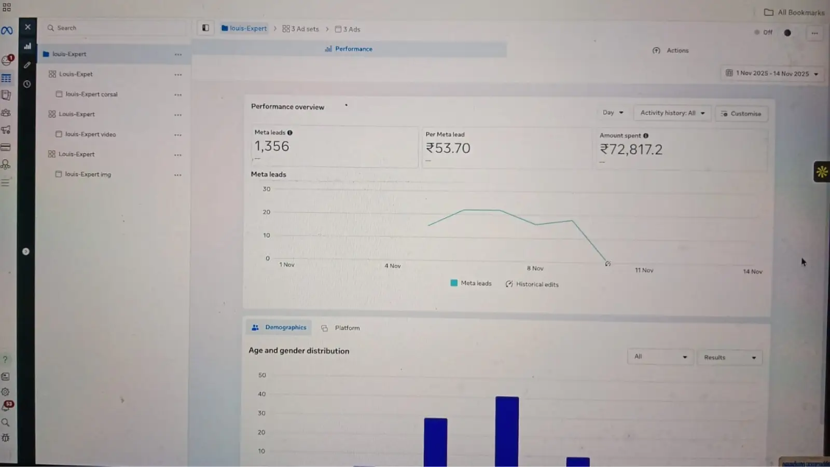Close the side panel with X icon
This screenshot has width=830, height=467.
(x=27, y=27)
